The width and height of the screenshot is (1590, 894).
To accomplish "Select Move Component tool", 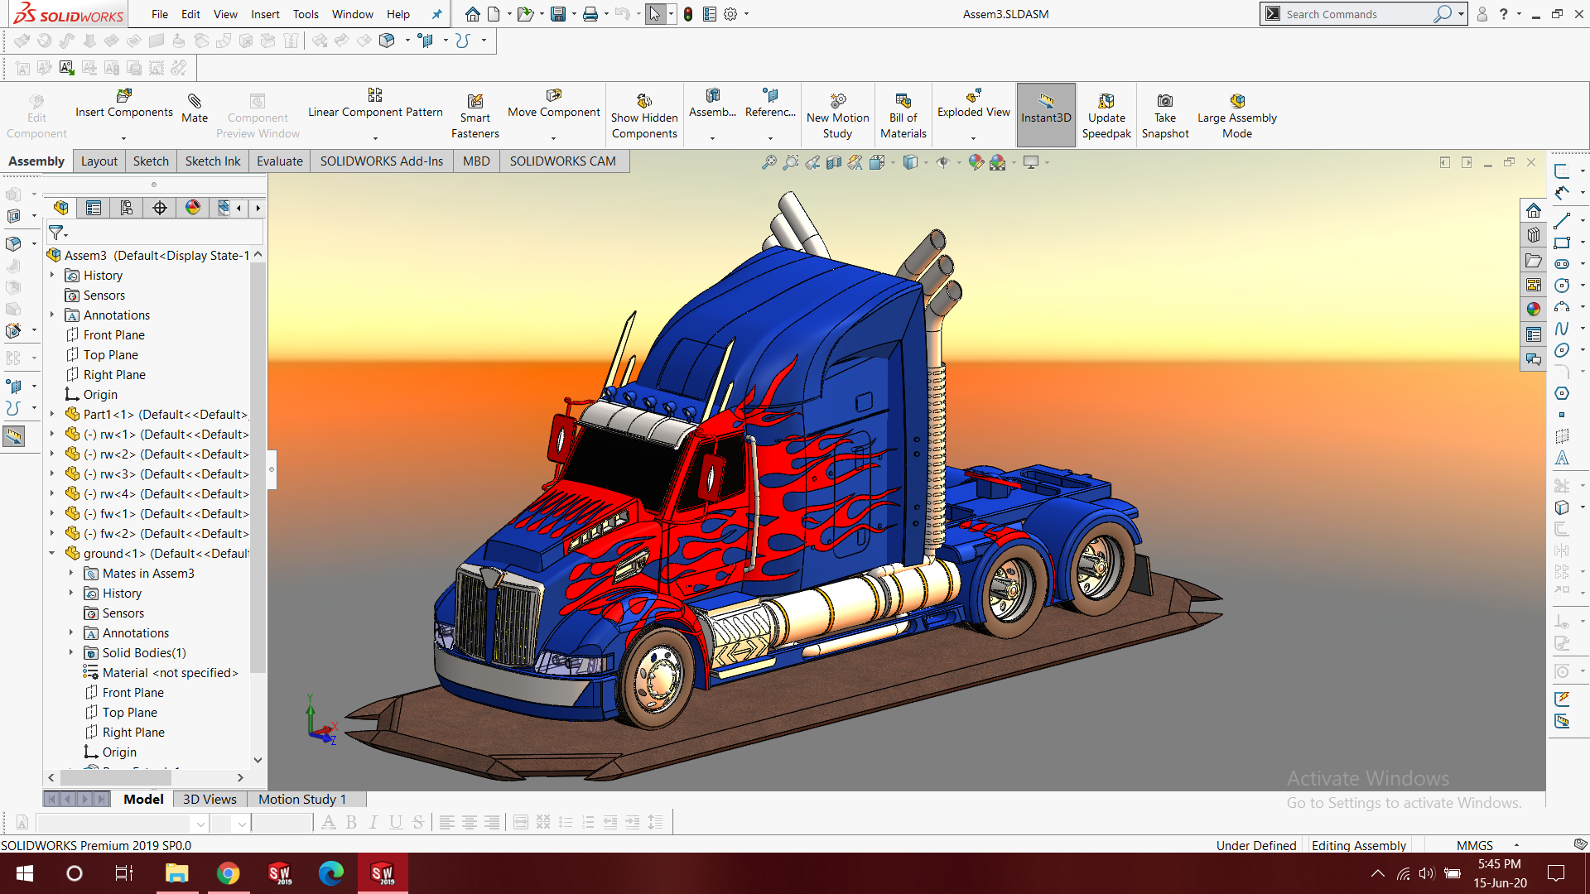I will [x=553, y=104].
